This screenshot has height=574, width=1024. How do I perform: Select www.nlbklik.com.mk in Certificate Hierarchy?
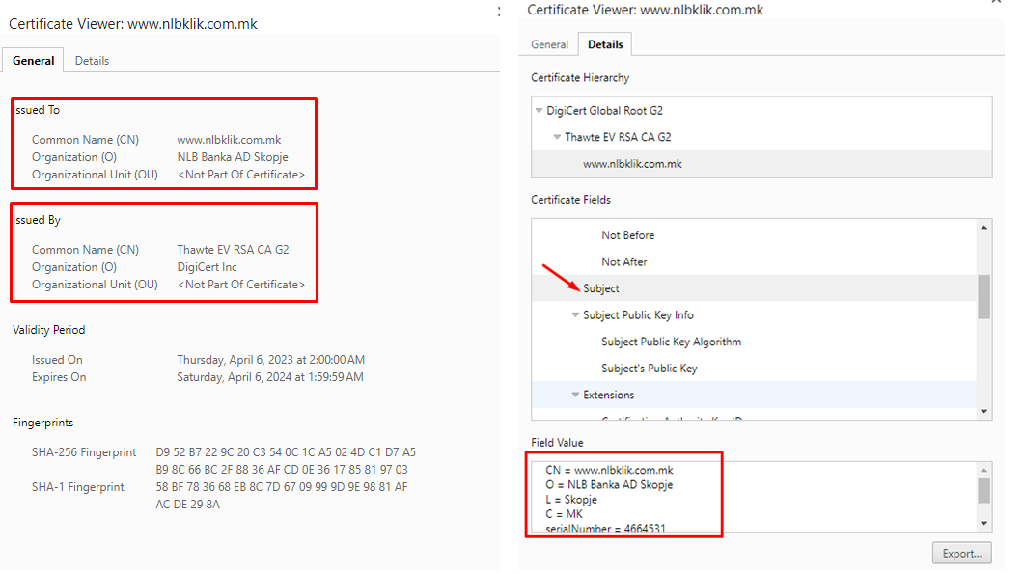tap(761, 164)
